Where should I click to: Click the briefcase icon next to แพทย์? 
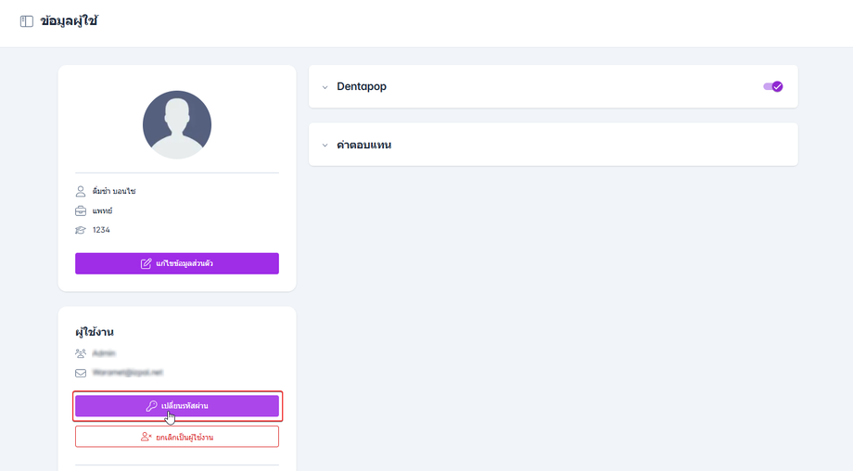pos(81,210)
